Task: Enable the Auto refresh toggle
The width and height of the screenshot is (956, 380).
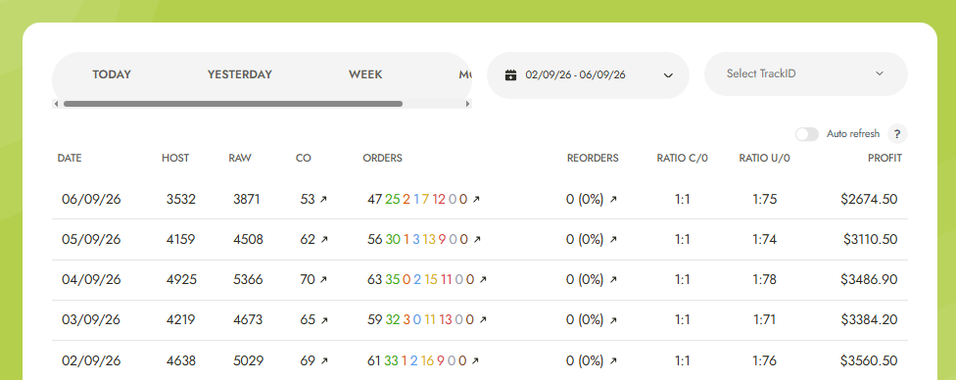Action: click(807, 134)
